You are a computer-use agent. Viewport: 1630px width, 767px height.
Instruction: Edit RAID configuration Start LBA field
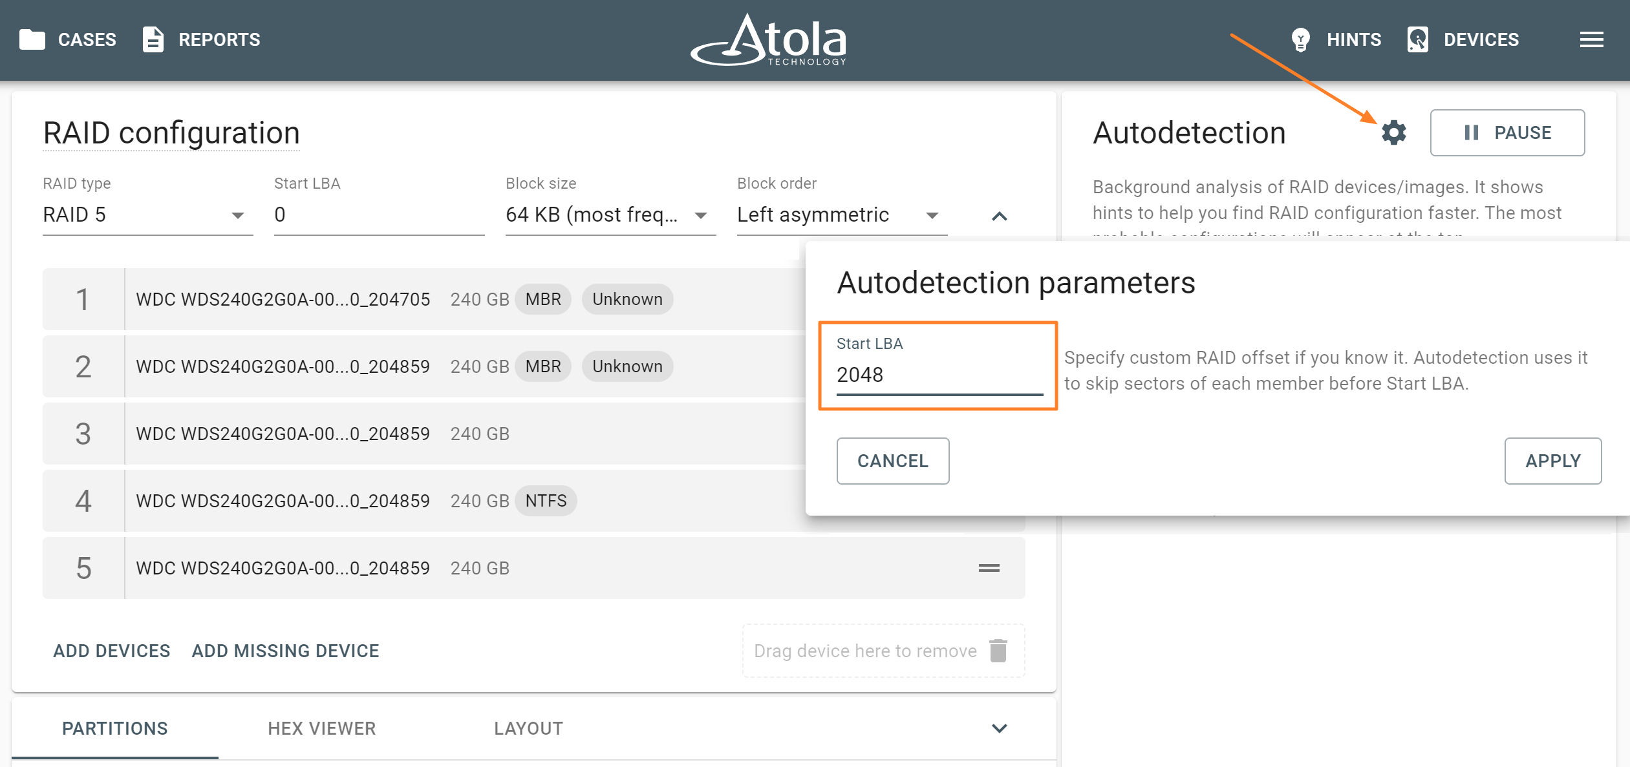(379, 215)
